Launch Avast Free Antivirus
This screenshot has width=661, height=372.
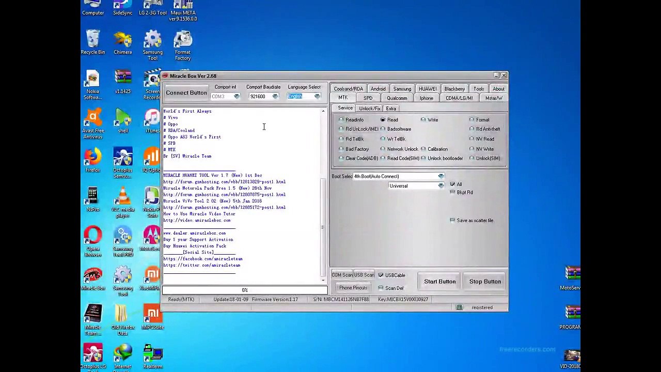(93, 125)
